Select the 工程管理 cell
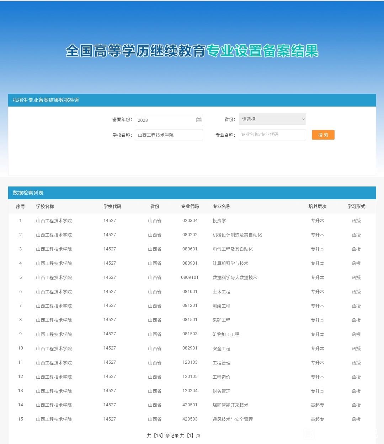This screenshot has height=444, width=384. pyautogui.click(x=222, y=363)
